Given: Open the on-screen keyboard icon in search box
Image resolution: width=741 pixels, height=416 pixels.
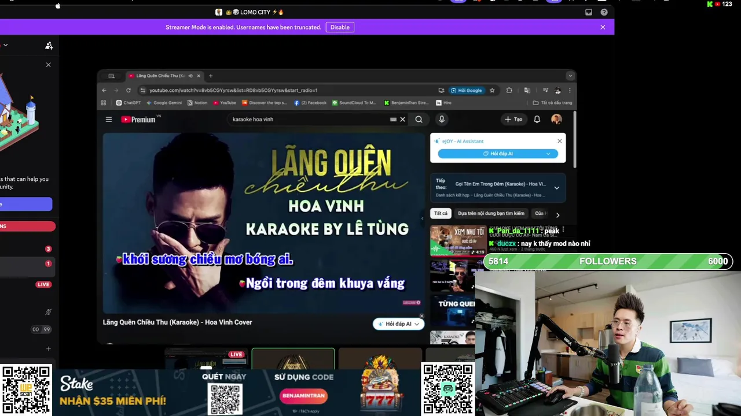Looking at the screenshot, I should click(x=394, y=120).
